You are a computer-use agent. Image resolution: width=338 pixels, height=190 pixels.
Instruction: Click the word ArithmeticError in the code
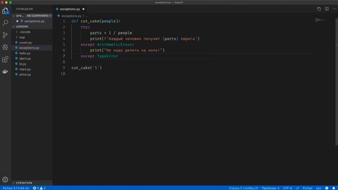[115, 44]
